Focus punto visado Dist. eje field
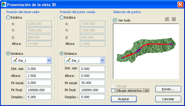Image resolution: width=185 pixels, height=106 pixels. coord(92,69)
